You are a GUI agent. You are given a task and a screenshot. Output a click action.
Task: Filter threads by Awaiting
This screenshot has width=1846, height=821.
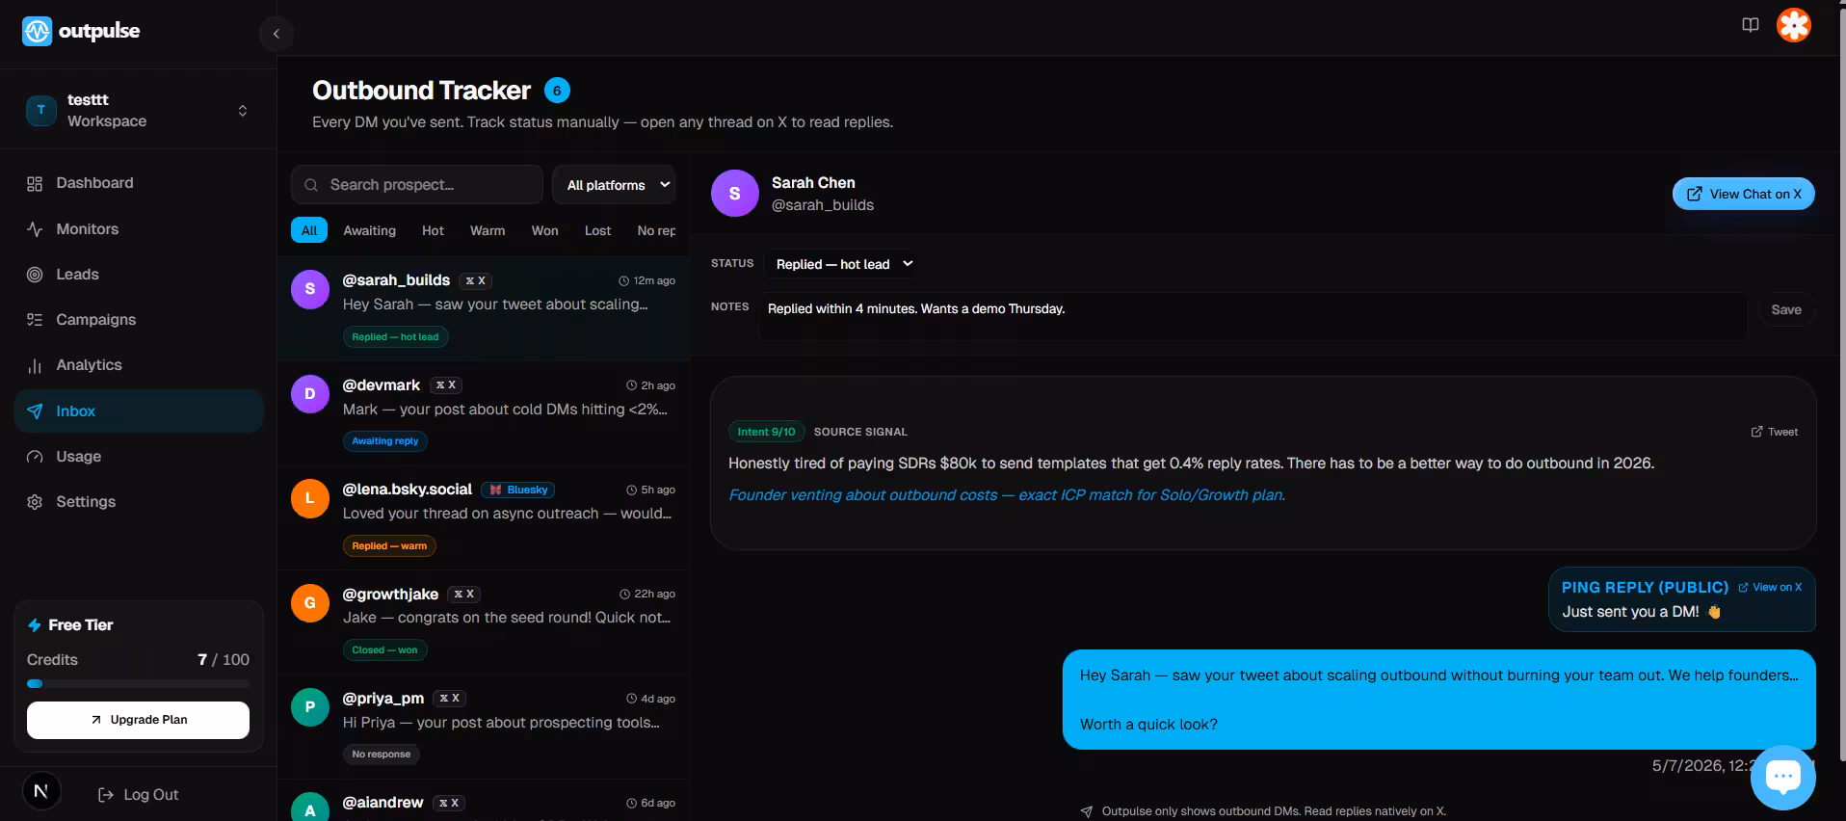(x=370, y=230)
